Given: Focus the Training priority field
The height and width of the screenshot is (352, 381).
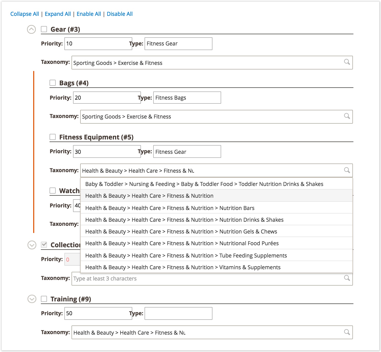Looking at the screenshot, I should (x=98, y=313).
